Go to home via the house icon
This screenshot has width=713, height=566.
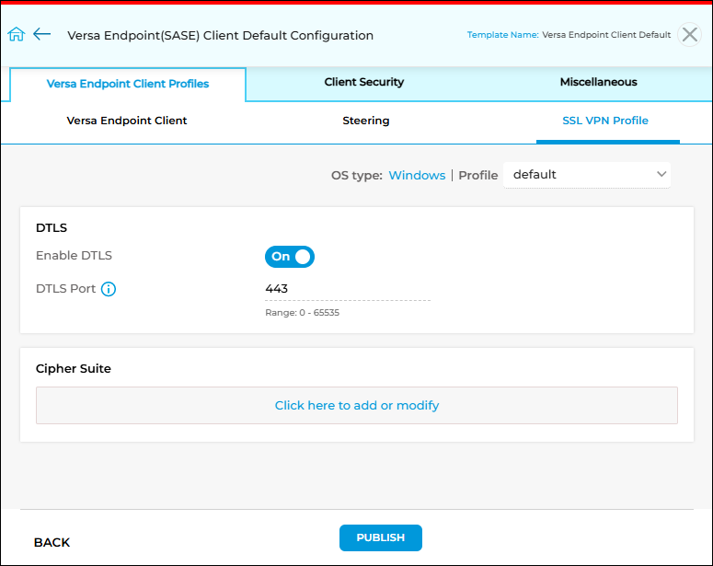point(16,34)
